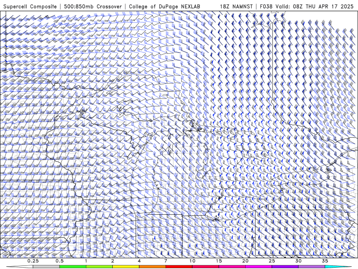Click the '0.25' legend value
The width and height of the screenshot is (358, 269).
[x=33, y=261]
